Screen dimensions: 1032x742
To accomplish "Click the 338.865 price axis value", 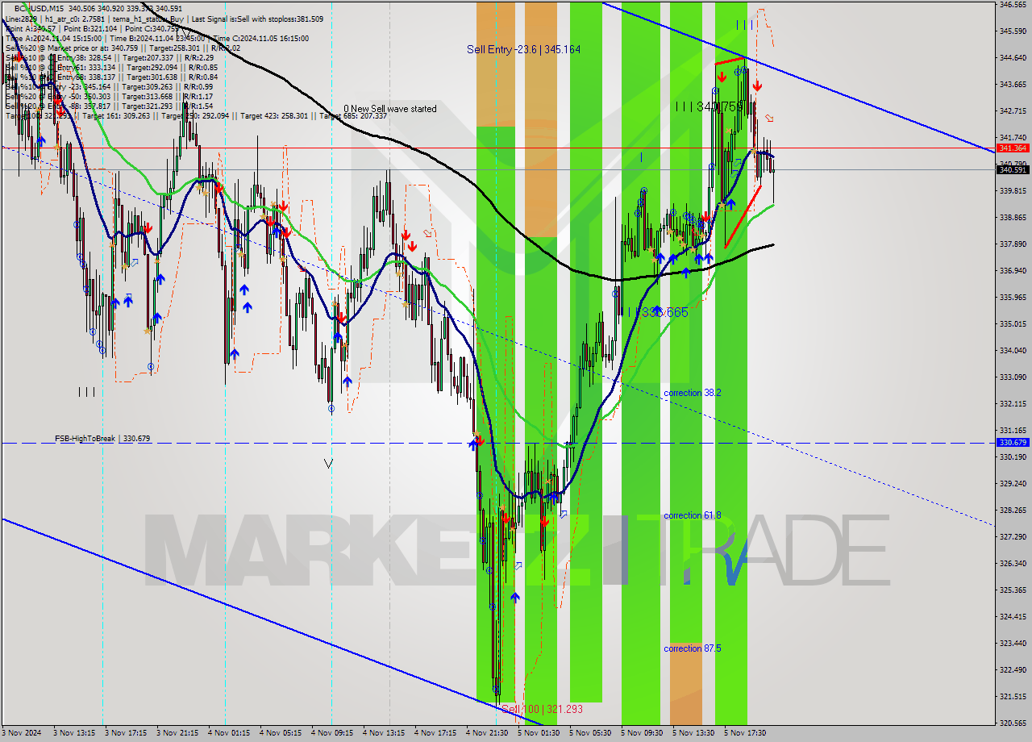I will [1013, 218].
